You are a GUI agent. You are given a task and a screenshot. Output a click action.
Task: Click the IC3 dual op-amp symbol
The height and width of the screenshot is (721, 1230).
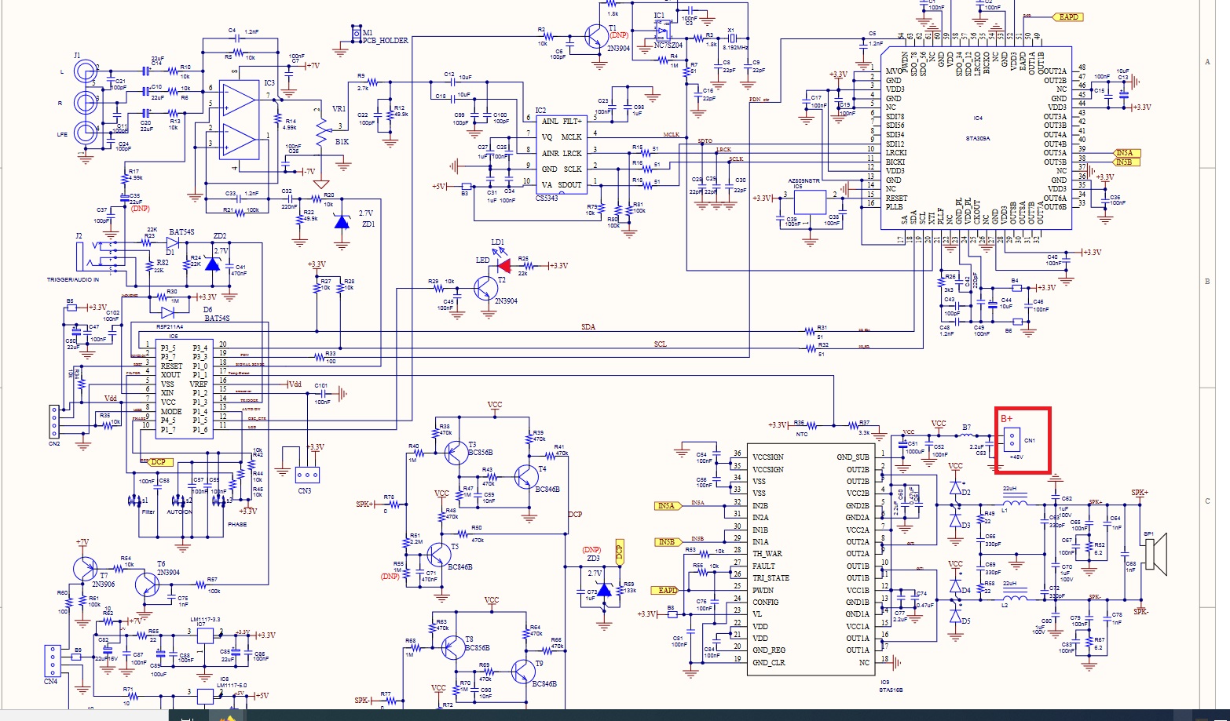click(240, 119)
